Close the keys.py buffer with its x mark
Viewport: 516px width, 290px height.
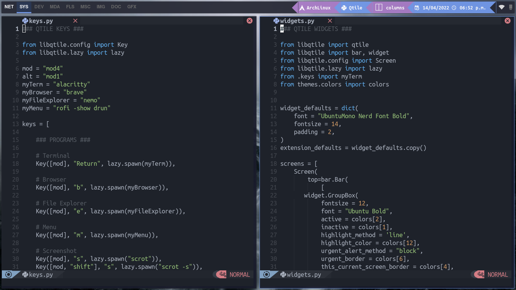click(x=75, y=21)
